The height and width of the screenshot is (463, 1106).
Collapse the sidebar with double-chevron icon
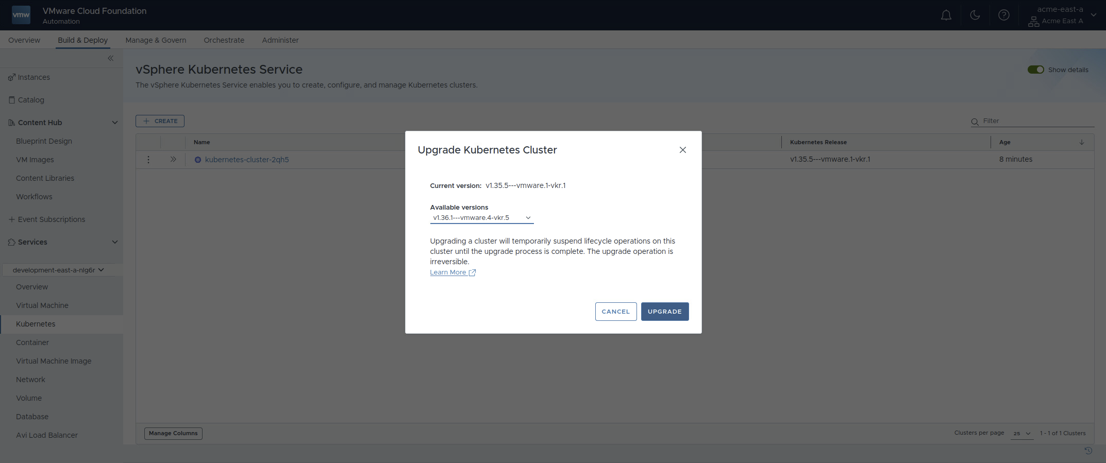click(111, 58)
